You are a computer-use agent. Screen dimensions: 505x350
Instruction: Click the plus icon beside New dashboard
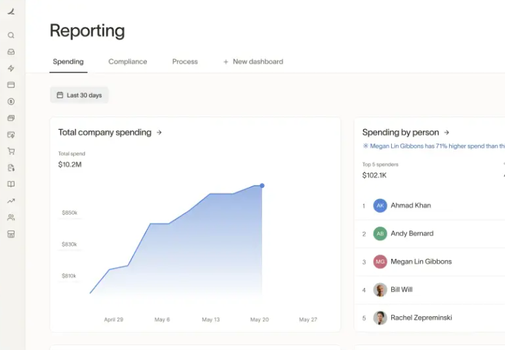pos(226,62)
